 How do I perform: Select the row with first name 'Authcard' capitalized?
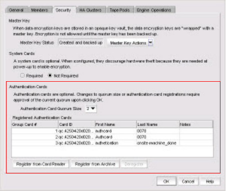pos(112,137)
